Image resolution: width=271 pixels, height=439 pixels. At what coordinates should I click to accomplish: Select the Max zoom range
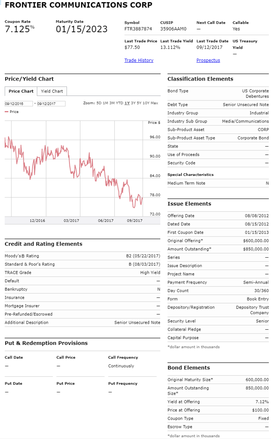(x=155, y=103)
